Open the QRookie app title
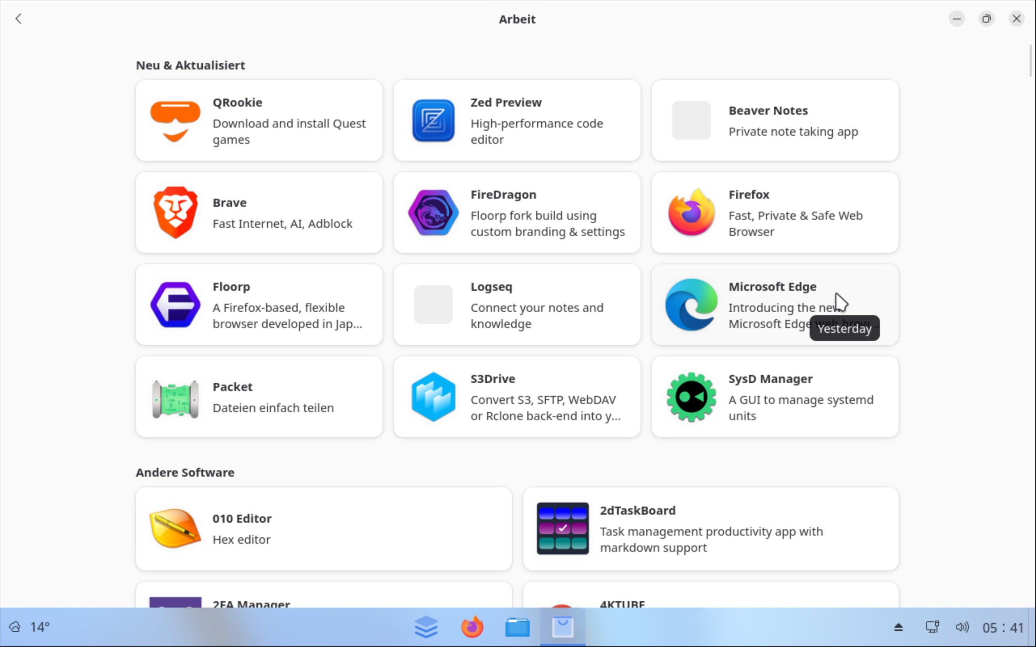Screen dimensions: 1036x647 click(x=238, y=103)
